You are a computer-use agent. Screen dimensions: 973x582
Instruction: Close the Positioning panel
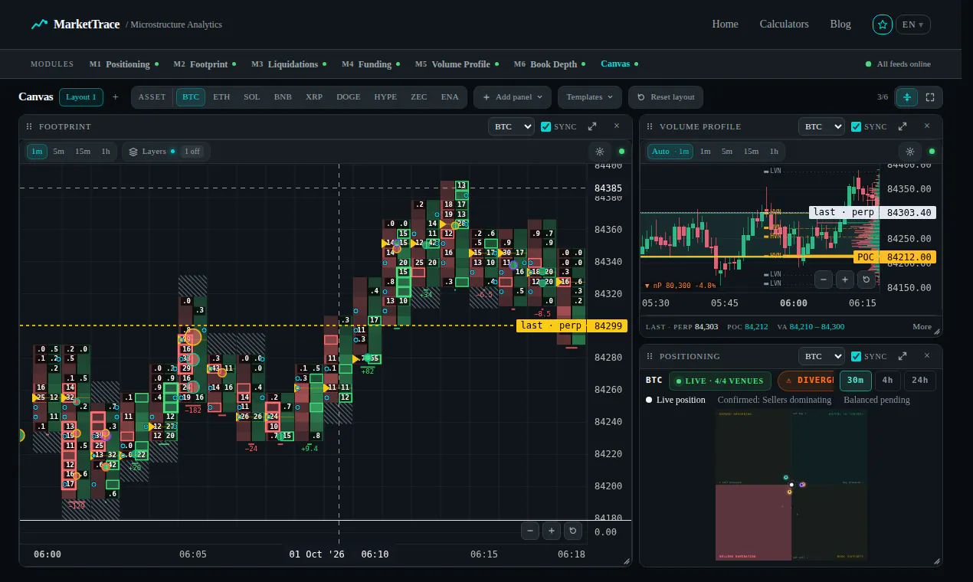[x=927, y=356]
